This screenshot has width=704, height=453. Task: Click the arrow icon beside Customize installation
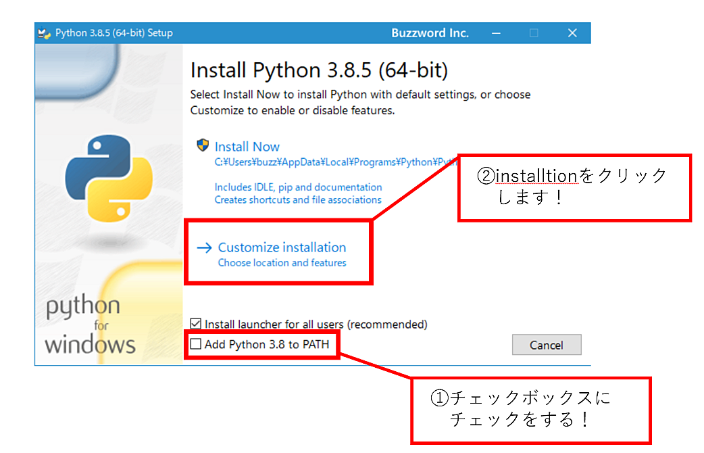pos(204,247)
